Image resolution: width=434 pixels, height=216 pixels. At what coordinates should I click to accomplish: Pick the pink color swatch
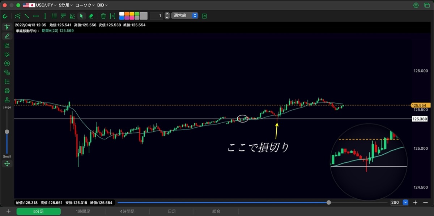(x=132, y=18)
